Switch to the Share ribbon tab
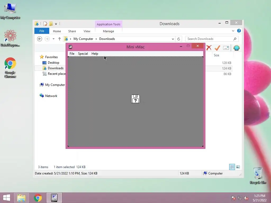Viewport: 271px width, 203px height. coord(72,31)
